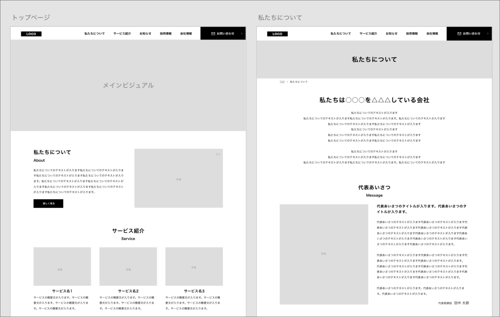Viewport: 500px width, 317px height.
Task: Click the breadcrumb separator arrow after TOP
Action: tap(287, 81)
